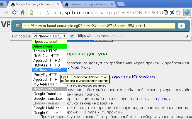Open a new tab with the blank tab button
Viewport: 192px width, 119px height.
click(121, 4)
